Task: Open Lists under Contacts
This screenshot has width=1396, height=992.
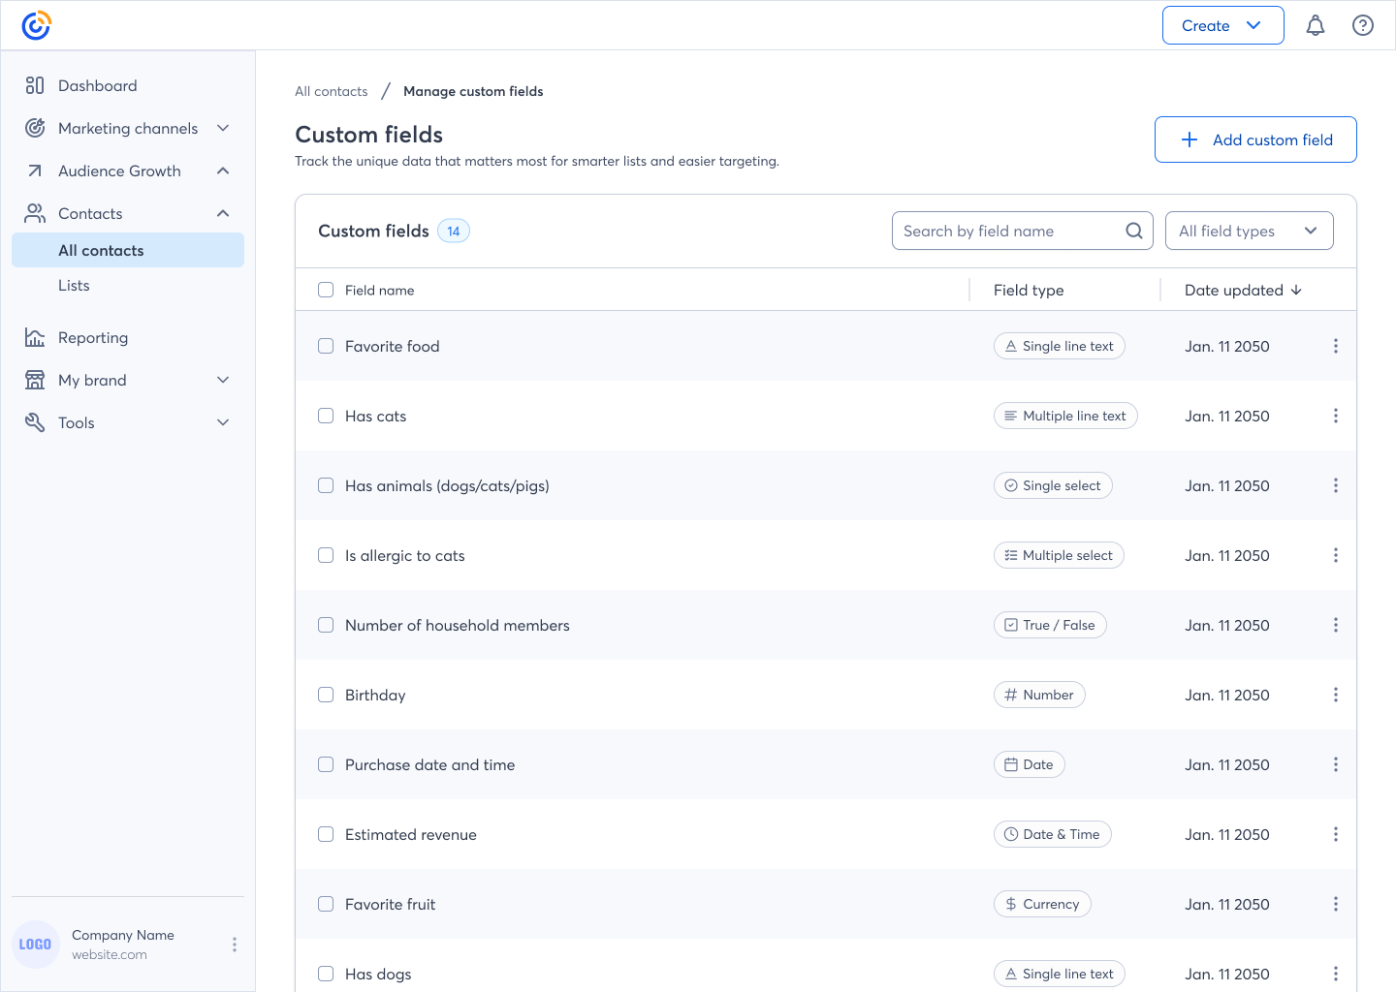Action: tap(74, 285)
